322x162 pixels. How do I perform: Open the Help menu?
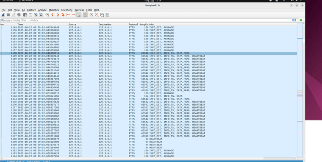tap(97, 10)
